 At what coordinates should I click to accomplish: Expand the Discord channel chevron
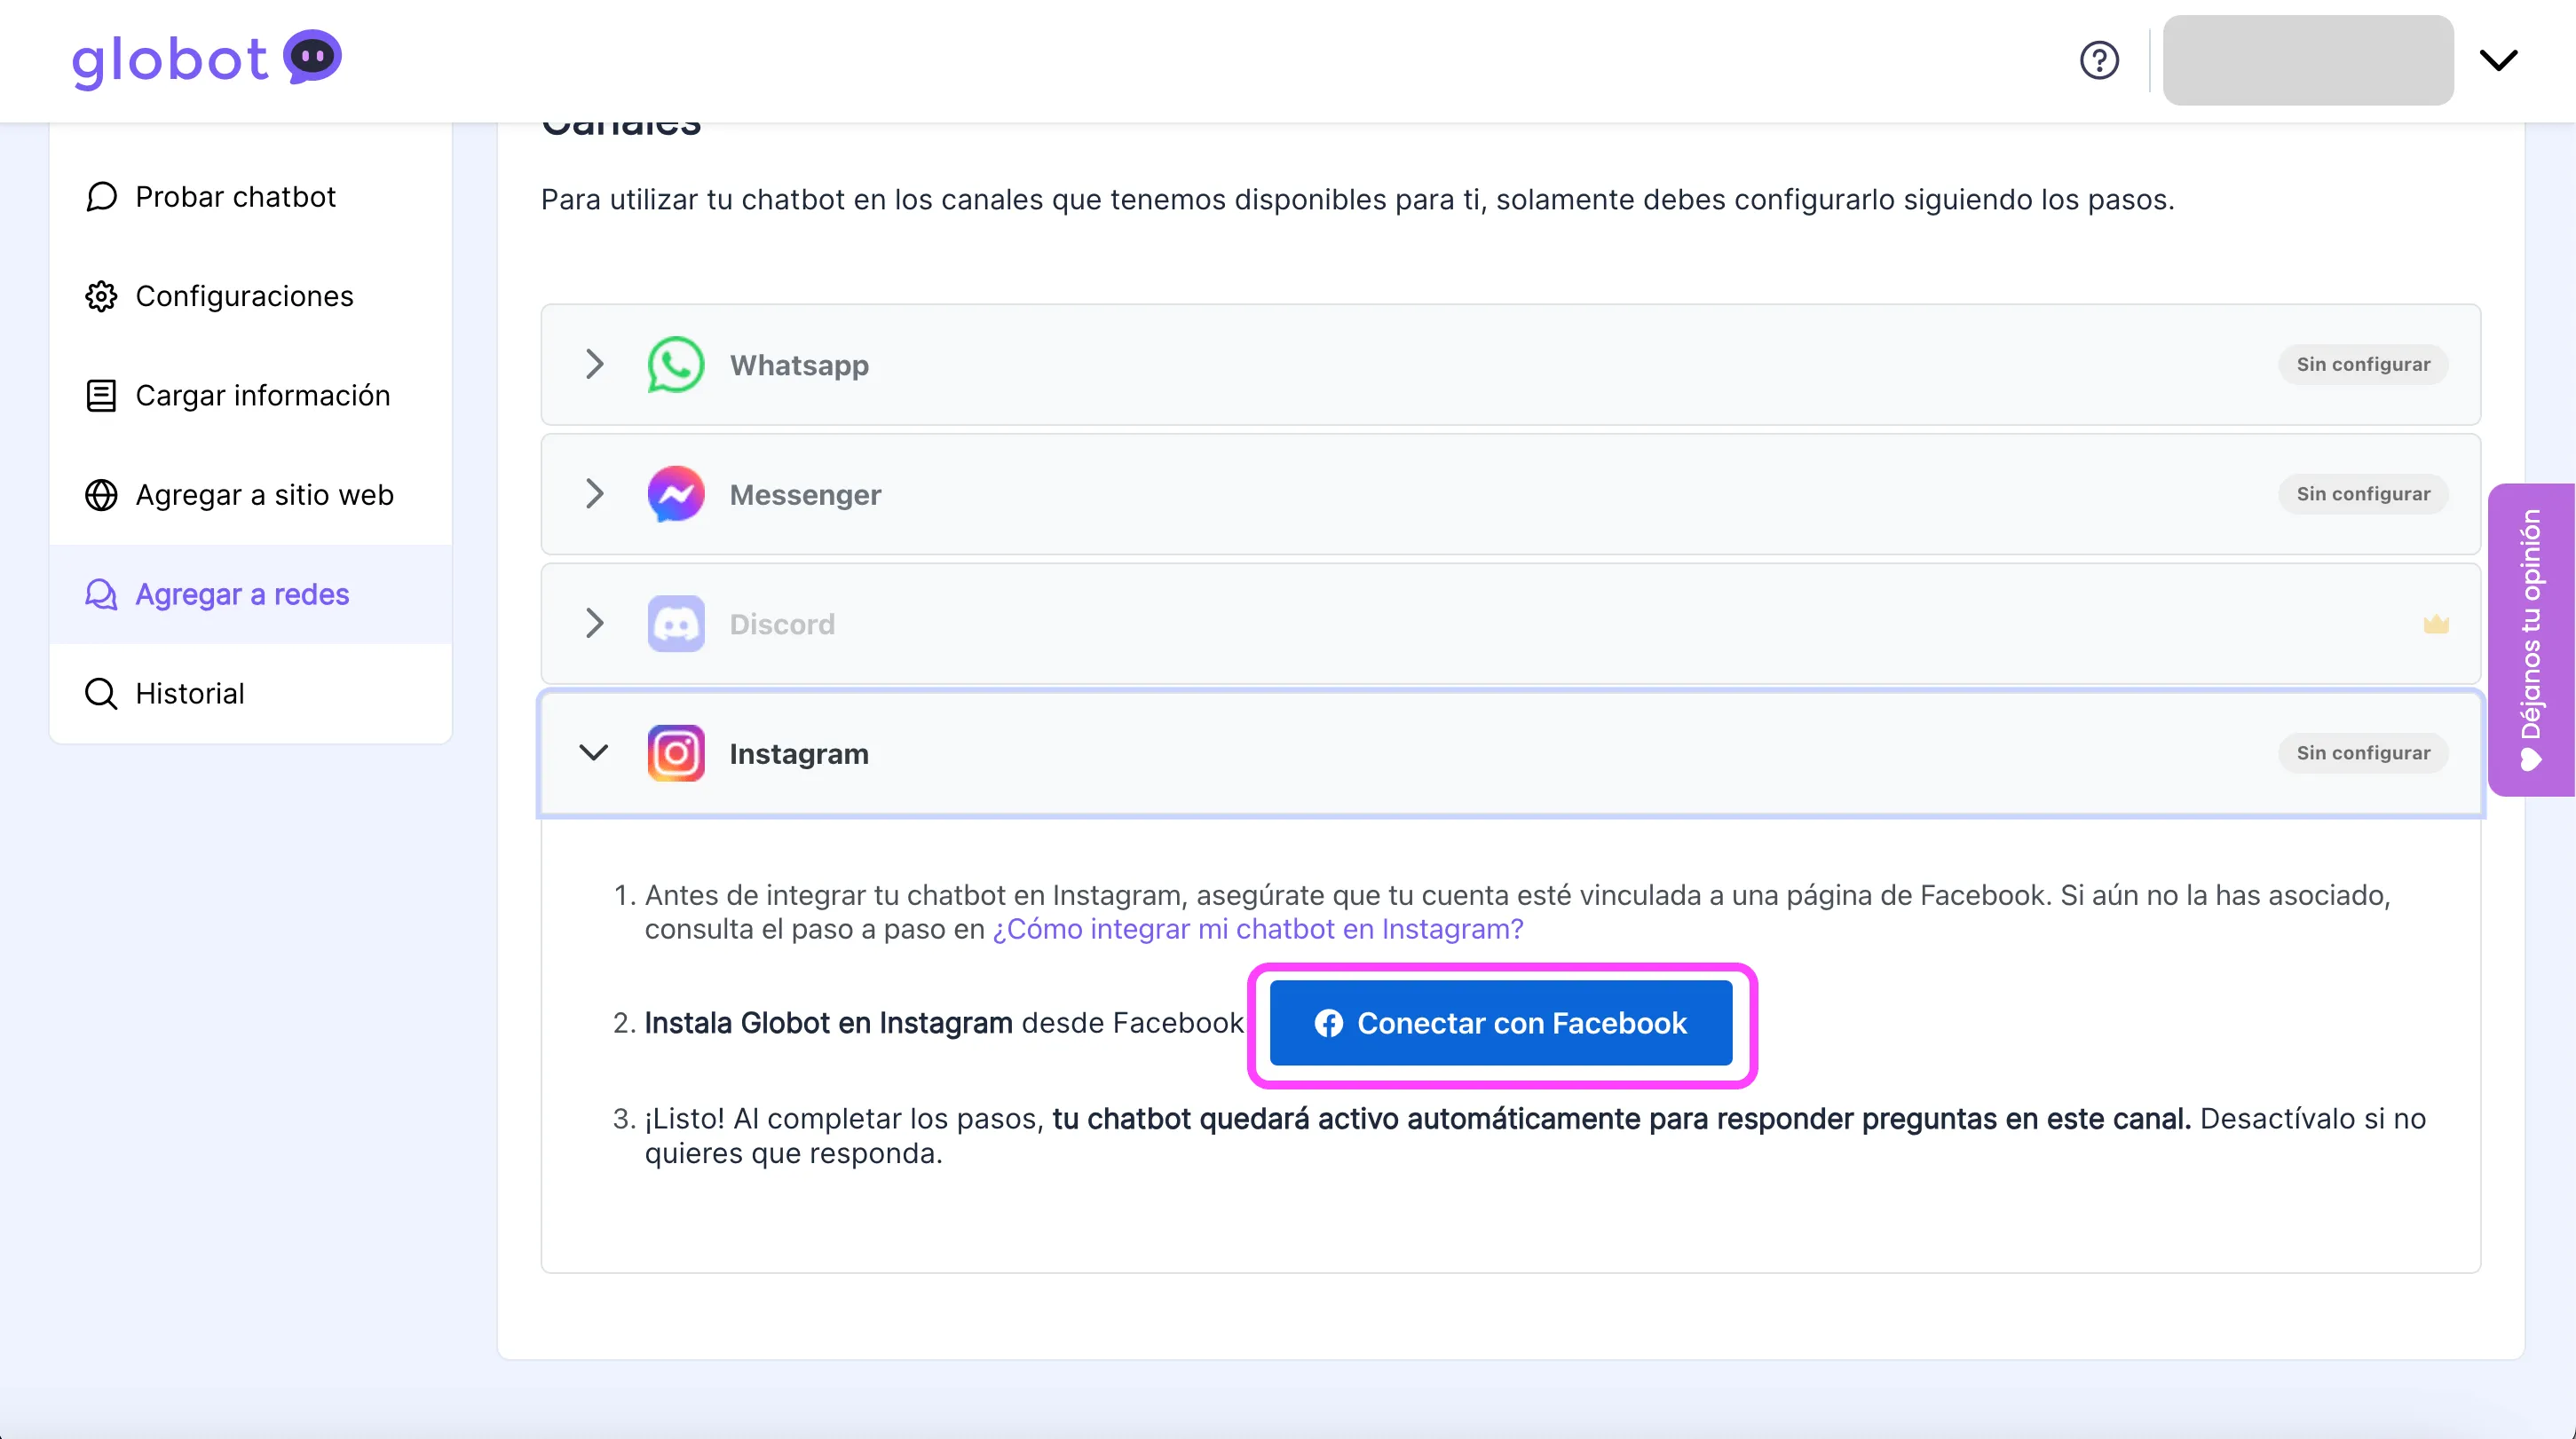pos(594,624)
